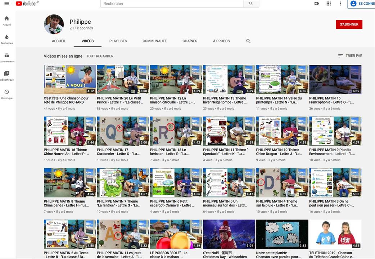
Task: Click the Se connecter button
Action: pyautogui.click(x=362, y=4)
